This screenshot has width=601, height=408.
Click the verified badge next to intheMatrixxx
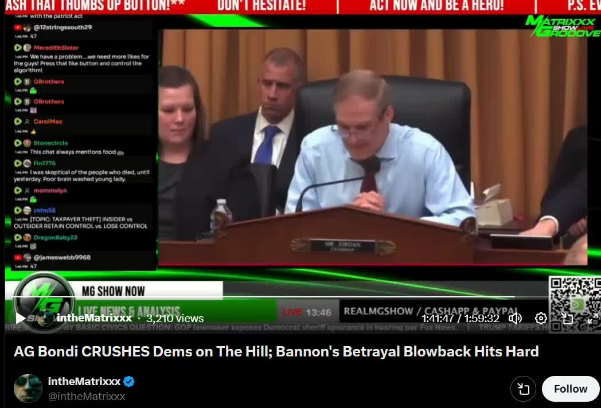point(130,382)
